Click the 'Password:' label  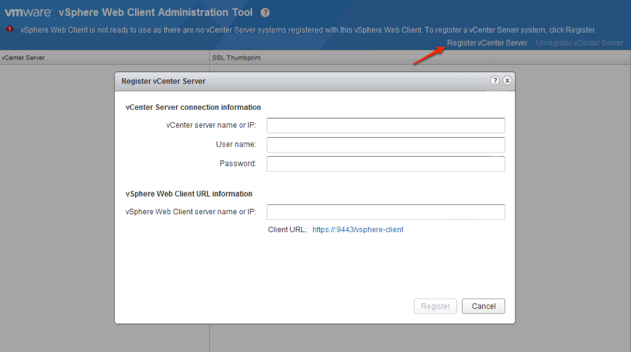[x=238, y=163]
